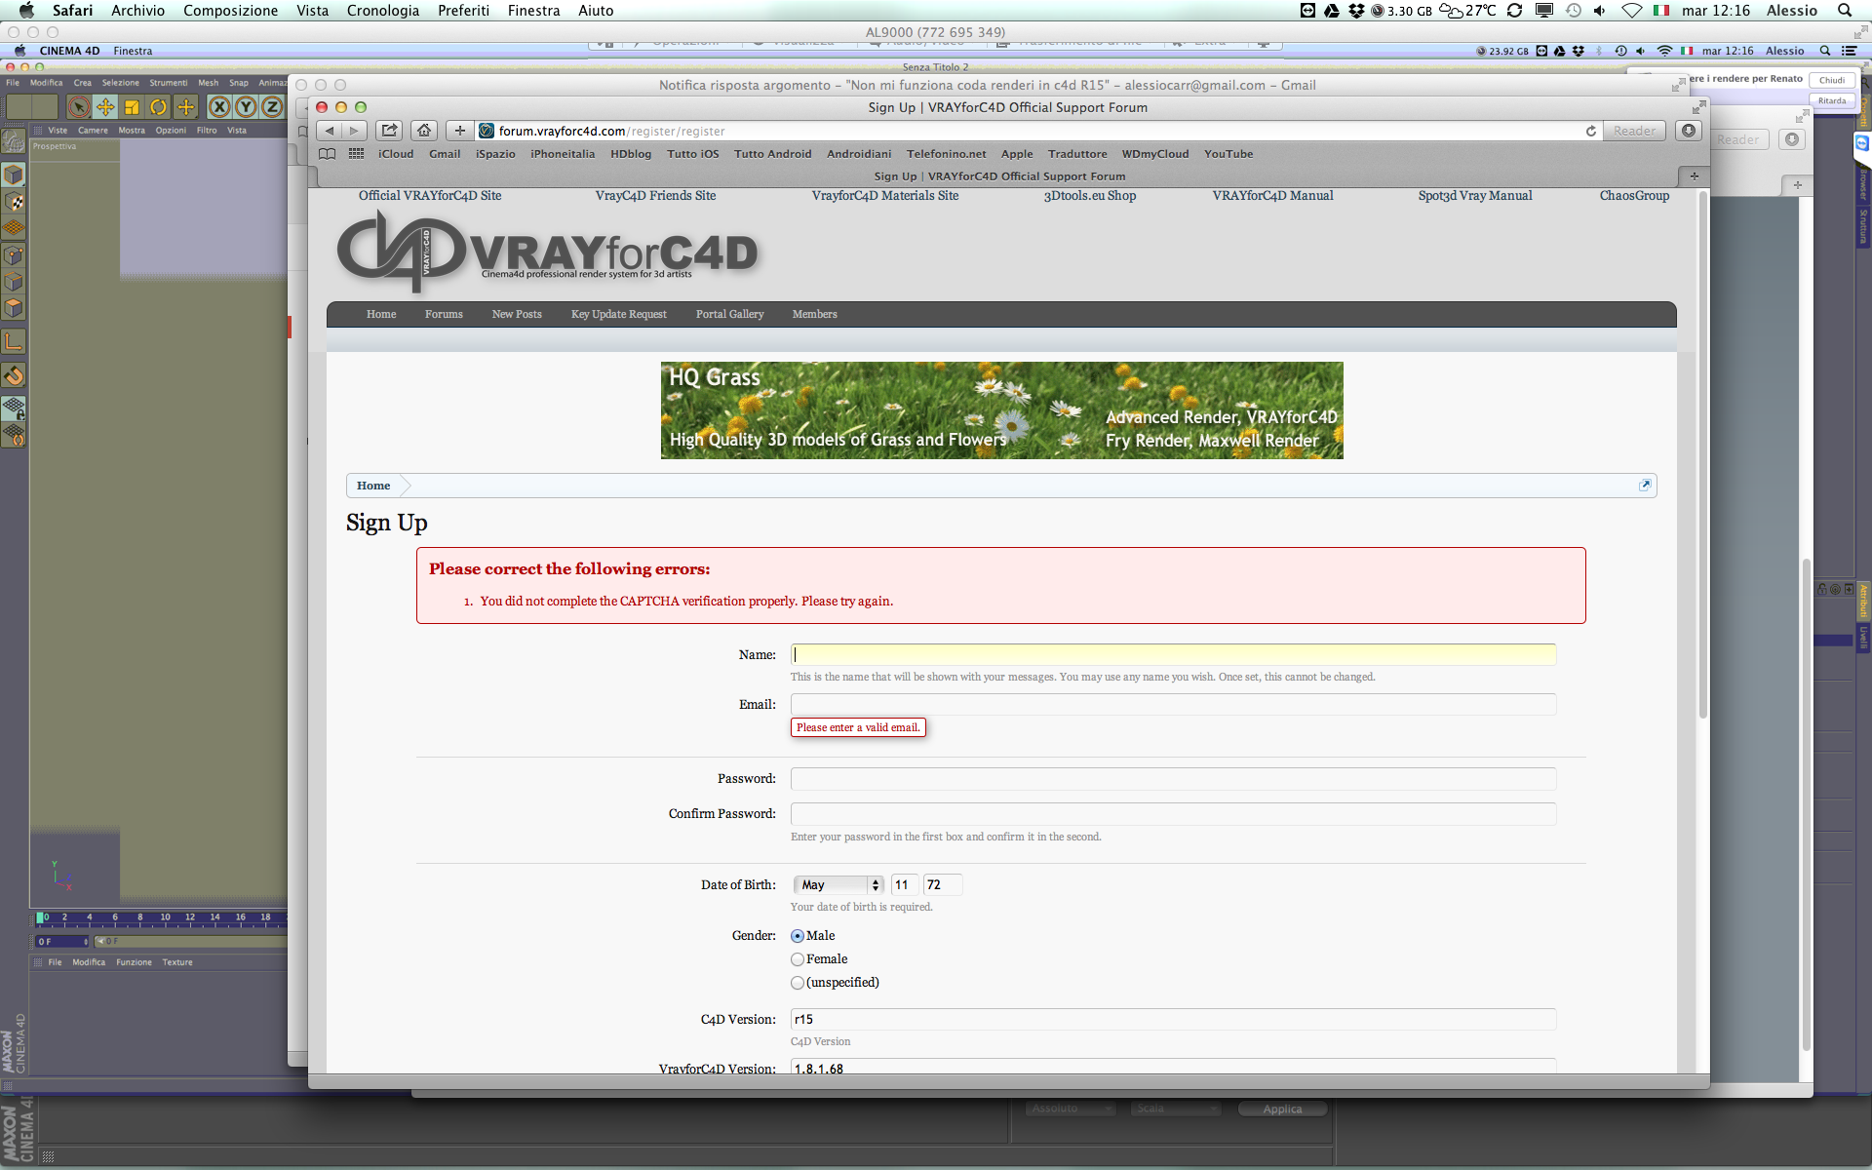Screen dimensions: 1872x1170
Task: Expand the breadcrumb popup arrow at right
Action: [x=1645, y=486]
